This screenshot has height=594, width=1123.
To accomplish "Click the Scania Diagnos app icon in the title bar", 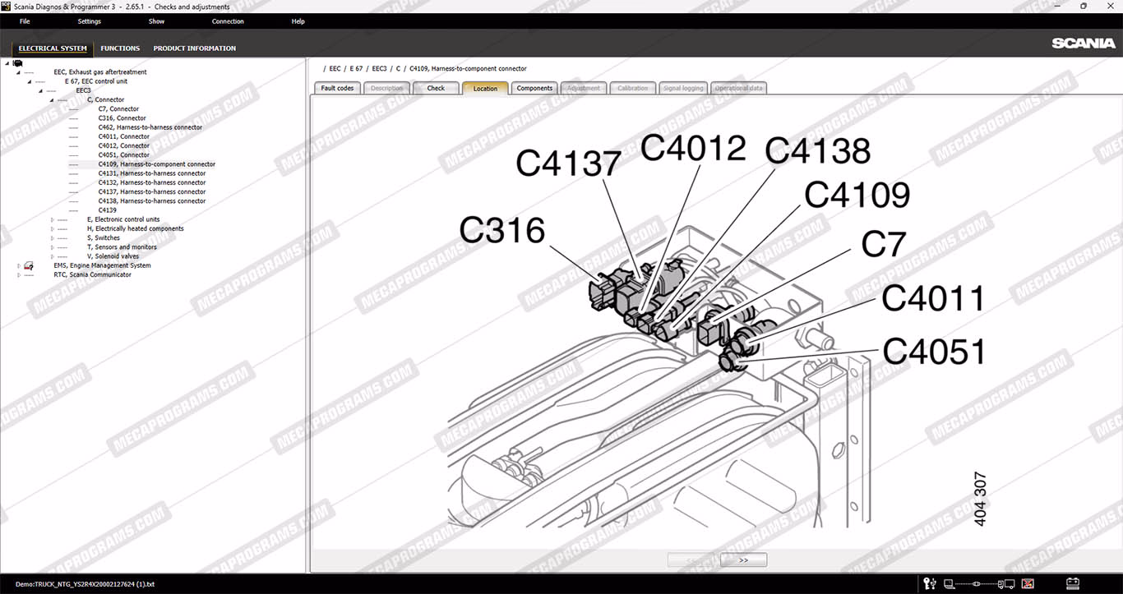I will [7, 7].
